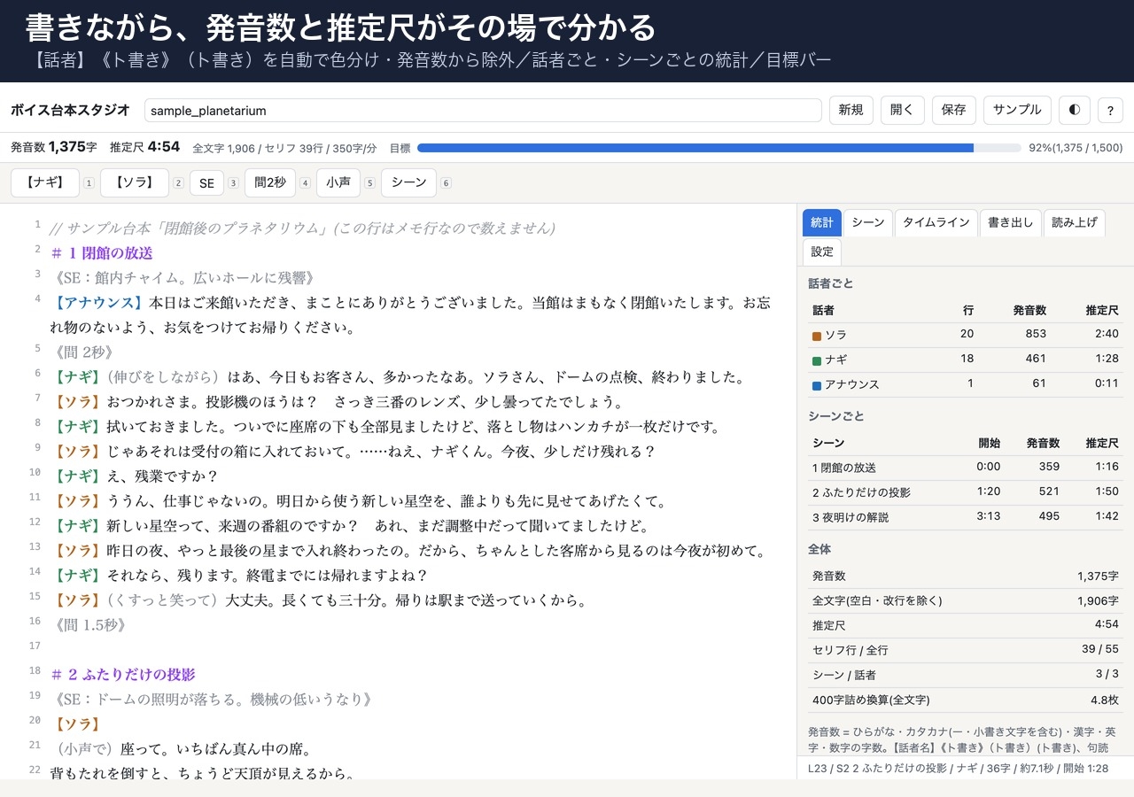Click the 開く button
The image size is (1134, 797).
click(x=902, y=110)
